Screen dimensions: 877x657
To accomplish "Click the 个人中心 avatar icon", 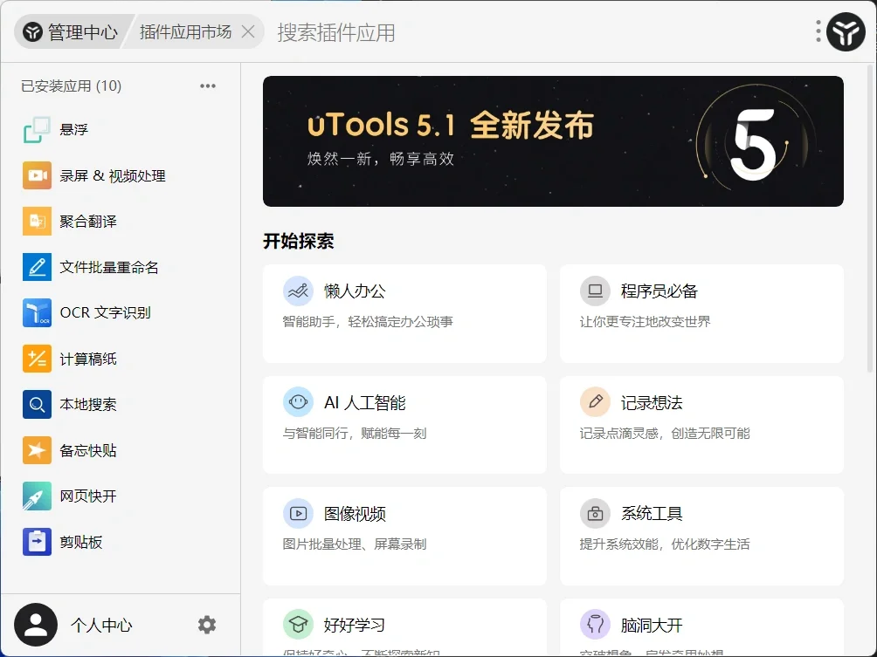I will point(36,625).
